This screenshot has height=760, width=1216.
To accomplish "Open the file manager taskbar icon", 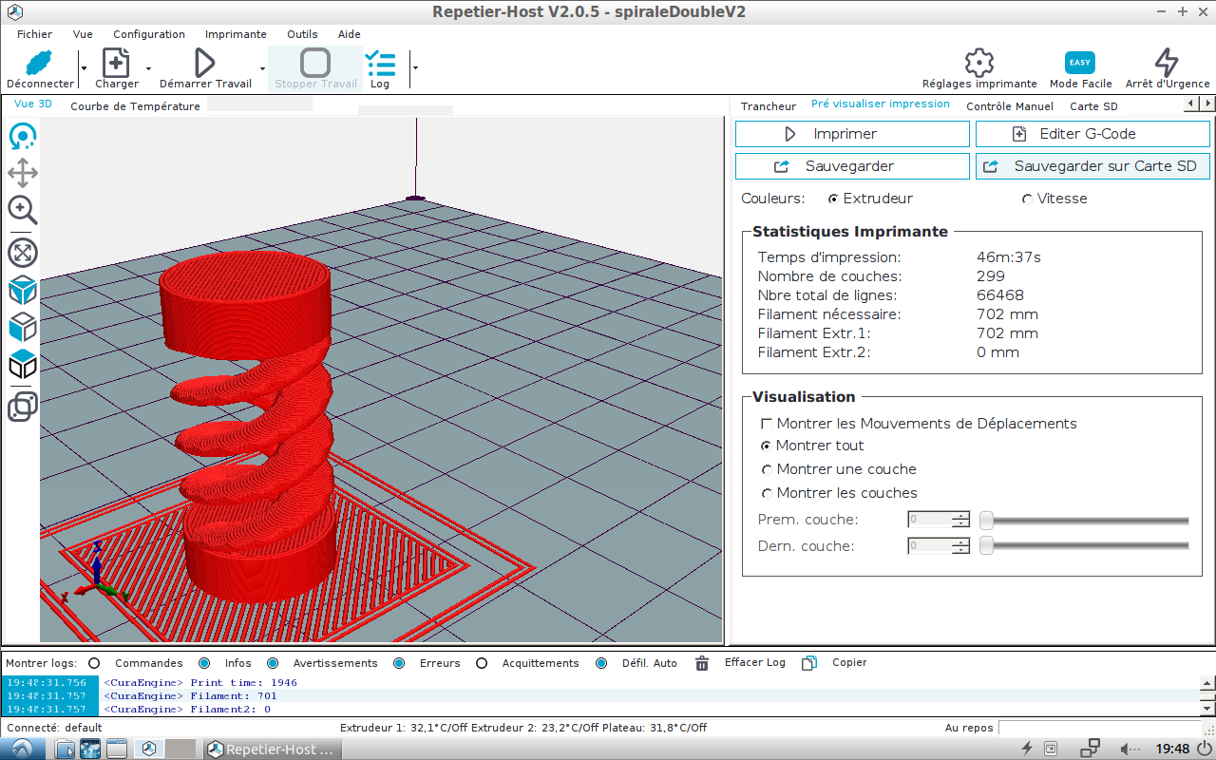I will (x=65, y=749).
